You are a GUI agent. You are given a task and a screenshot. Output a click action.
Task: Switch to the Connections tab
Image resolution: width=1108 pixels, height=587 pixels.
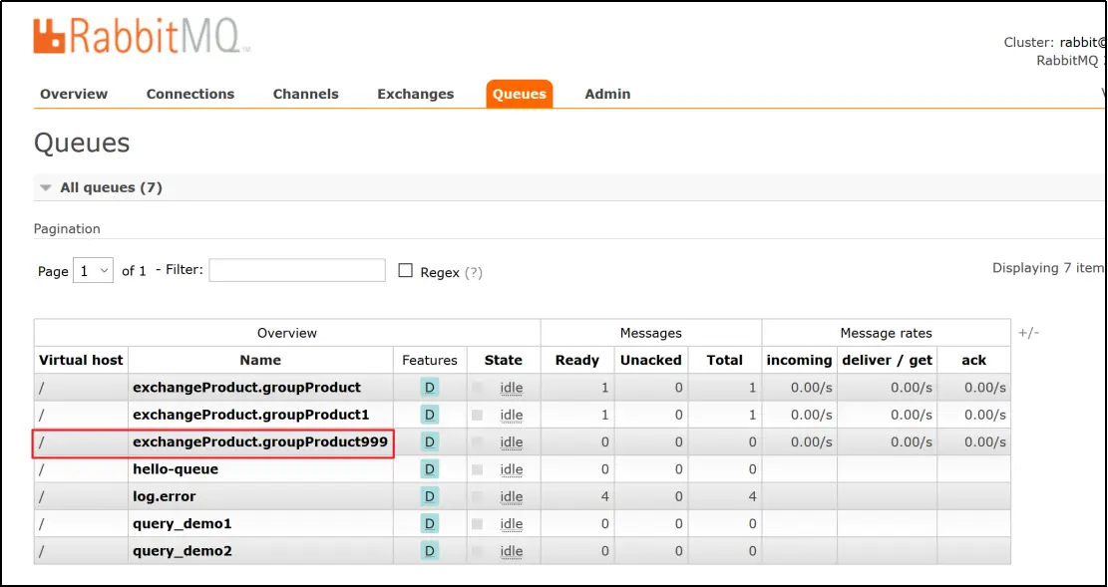point(190,94)
